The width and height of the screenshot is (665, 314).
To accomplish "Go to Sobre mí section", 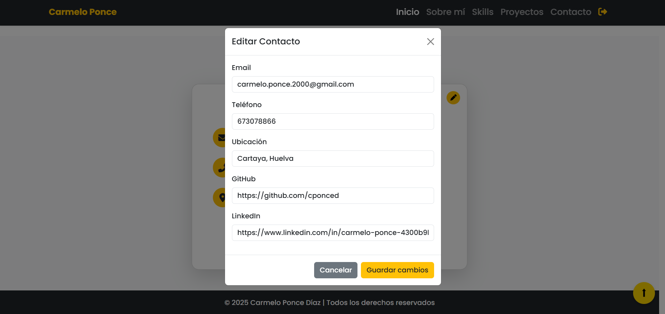I will coord(446,12).
